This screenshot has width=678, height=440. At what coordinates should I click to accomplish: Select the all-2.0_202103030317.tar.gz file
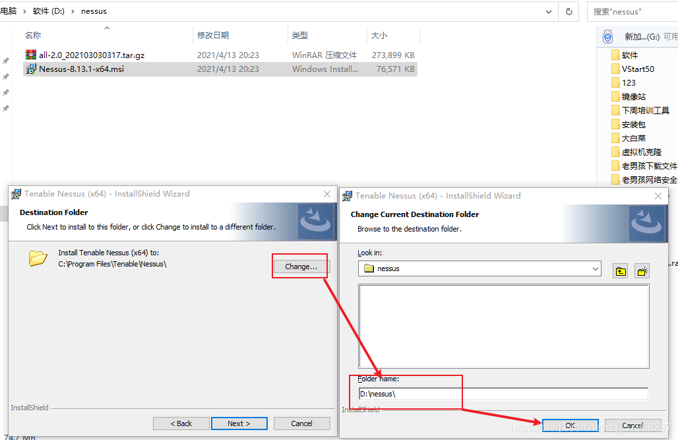pyautogui.click(x=92, y=55)
